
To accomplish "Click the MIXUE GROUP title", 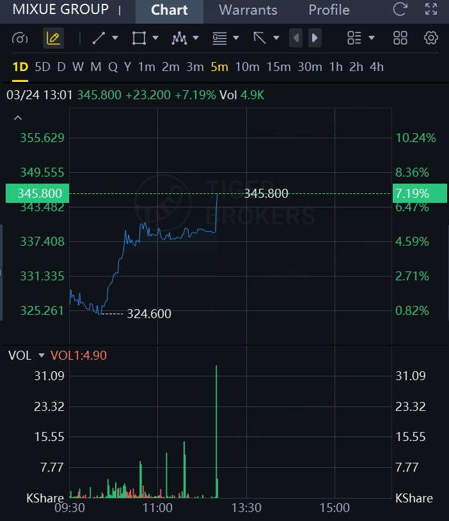I will click(60, 10).
